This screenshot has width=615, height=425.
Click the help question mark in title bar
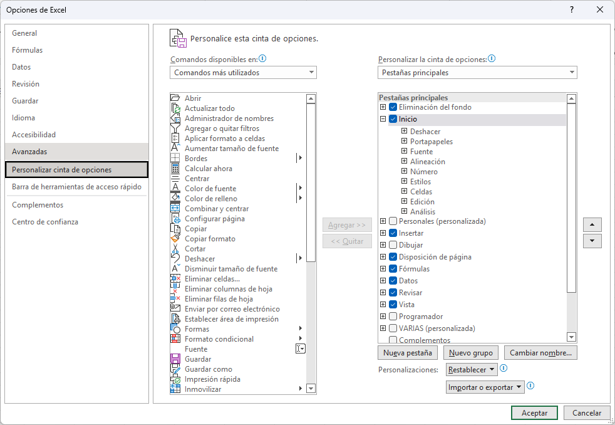[x=572, y=9]
